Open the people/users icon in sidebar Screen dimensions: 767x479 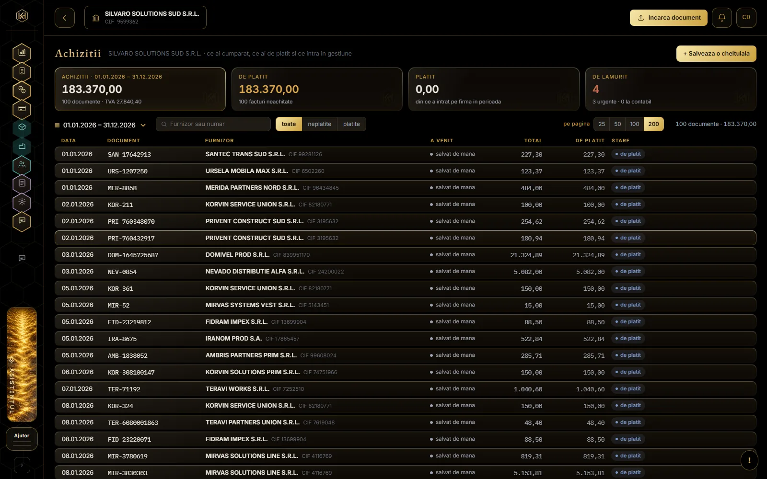click(22, 165)
